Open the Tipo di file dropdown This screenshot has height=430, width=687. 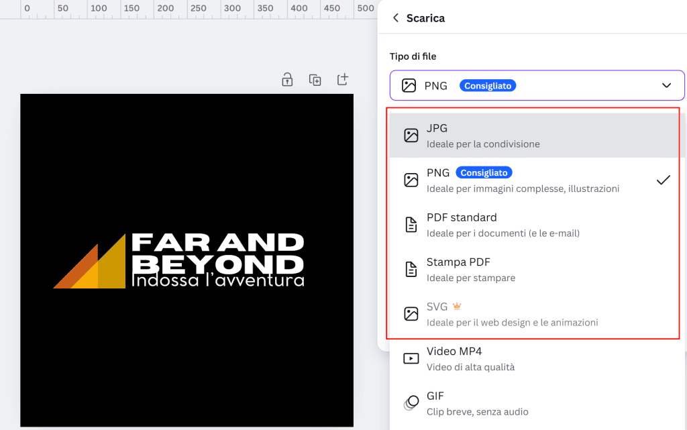point(537,85)
